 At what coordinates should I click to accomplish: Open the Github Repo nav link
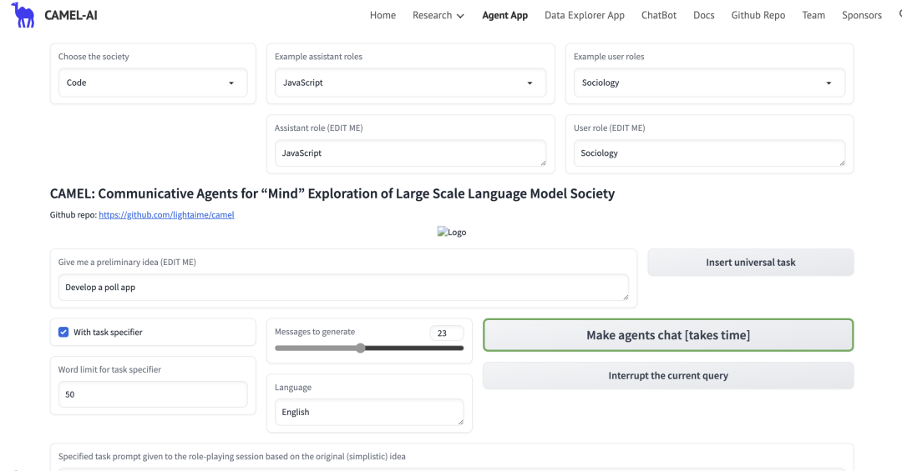tap(758, 16)
